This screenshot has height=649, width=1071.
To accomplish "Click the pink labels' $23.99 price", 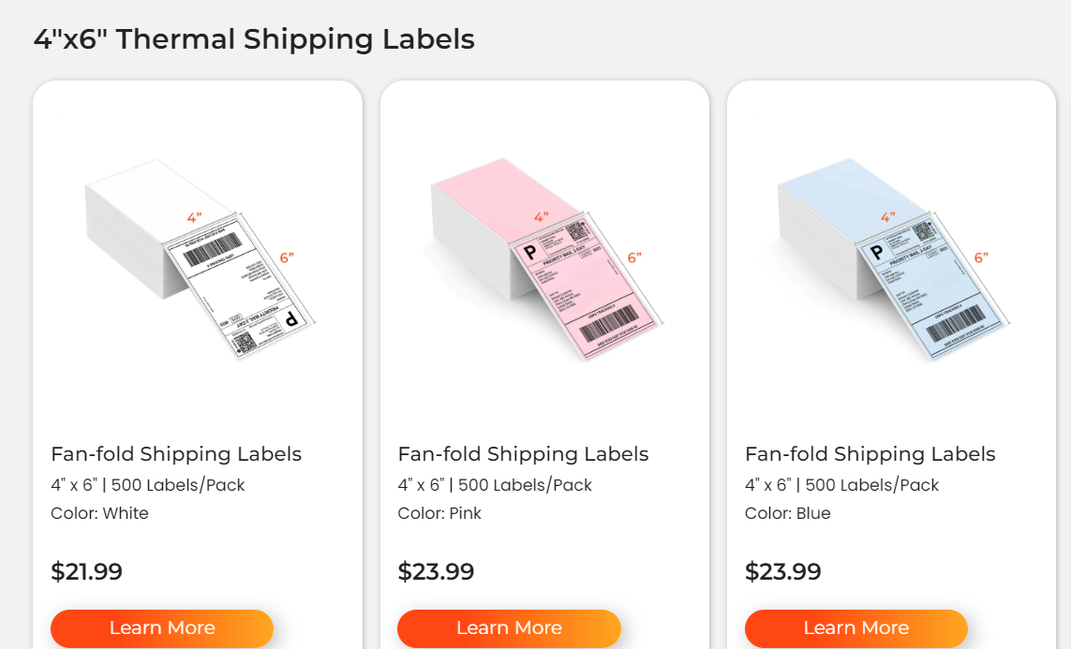I will tap(436, 571).
